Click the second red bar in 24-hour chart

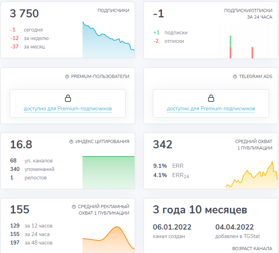(252, 53)
